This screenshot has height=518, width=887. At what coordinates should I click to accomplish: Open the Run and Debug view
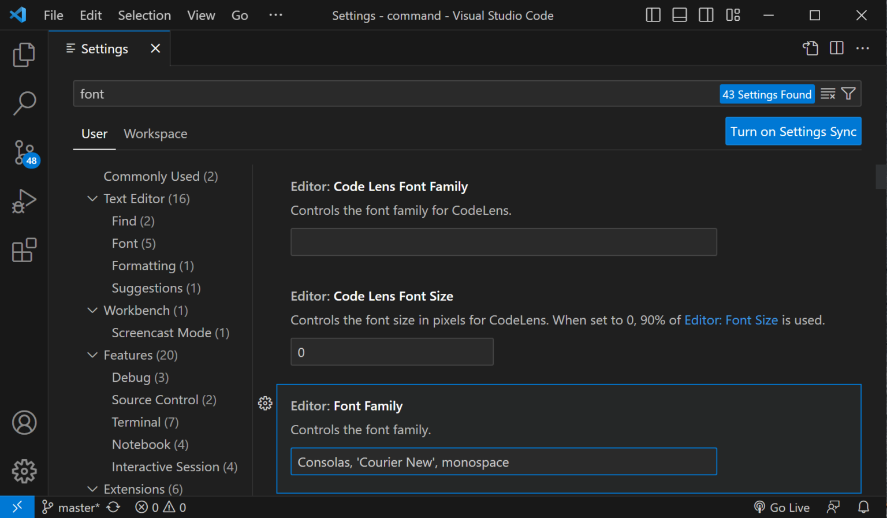pos(24,201)
